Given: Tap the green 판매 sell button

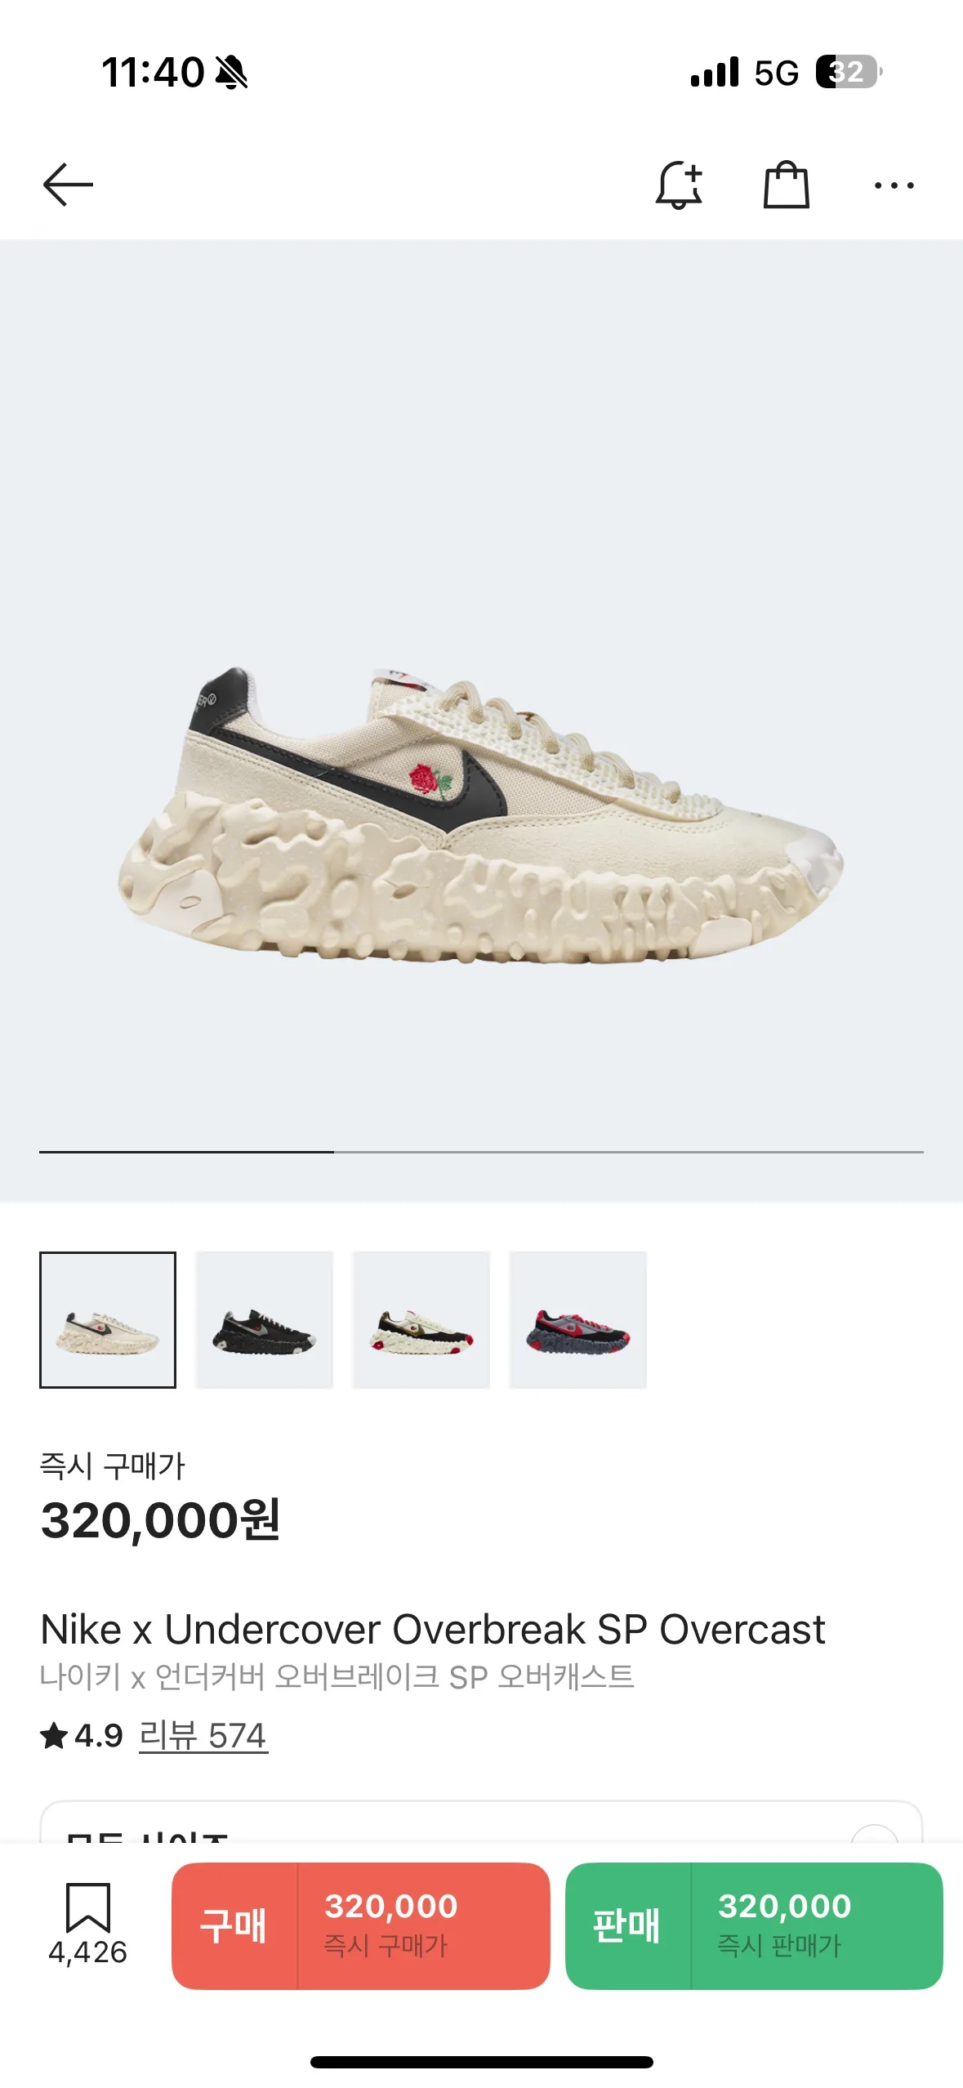Looking at the screenshot, I should point(754,1925).
